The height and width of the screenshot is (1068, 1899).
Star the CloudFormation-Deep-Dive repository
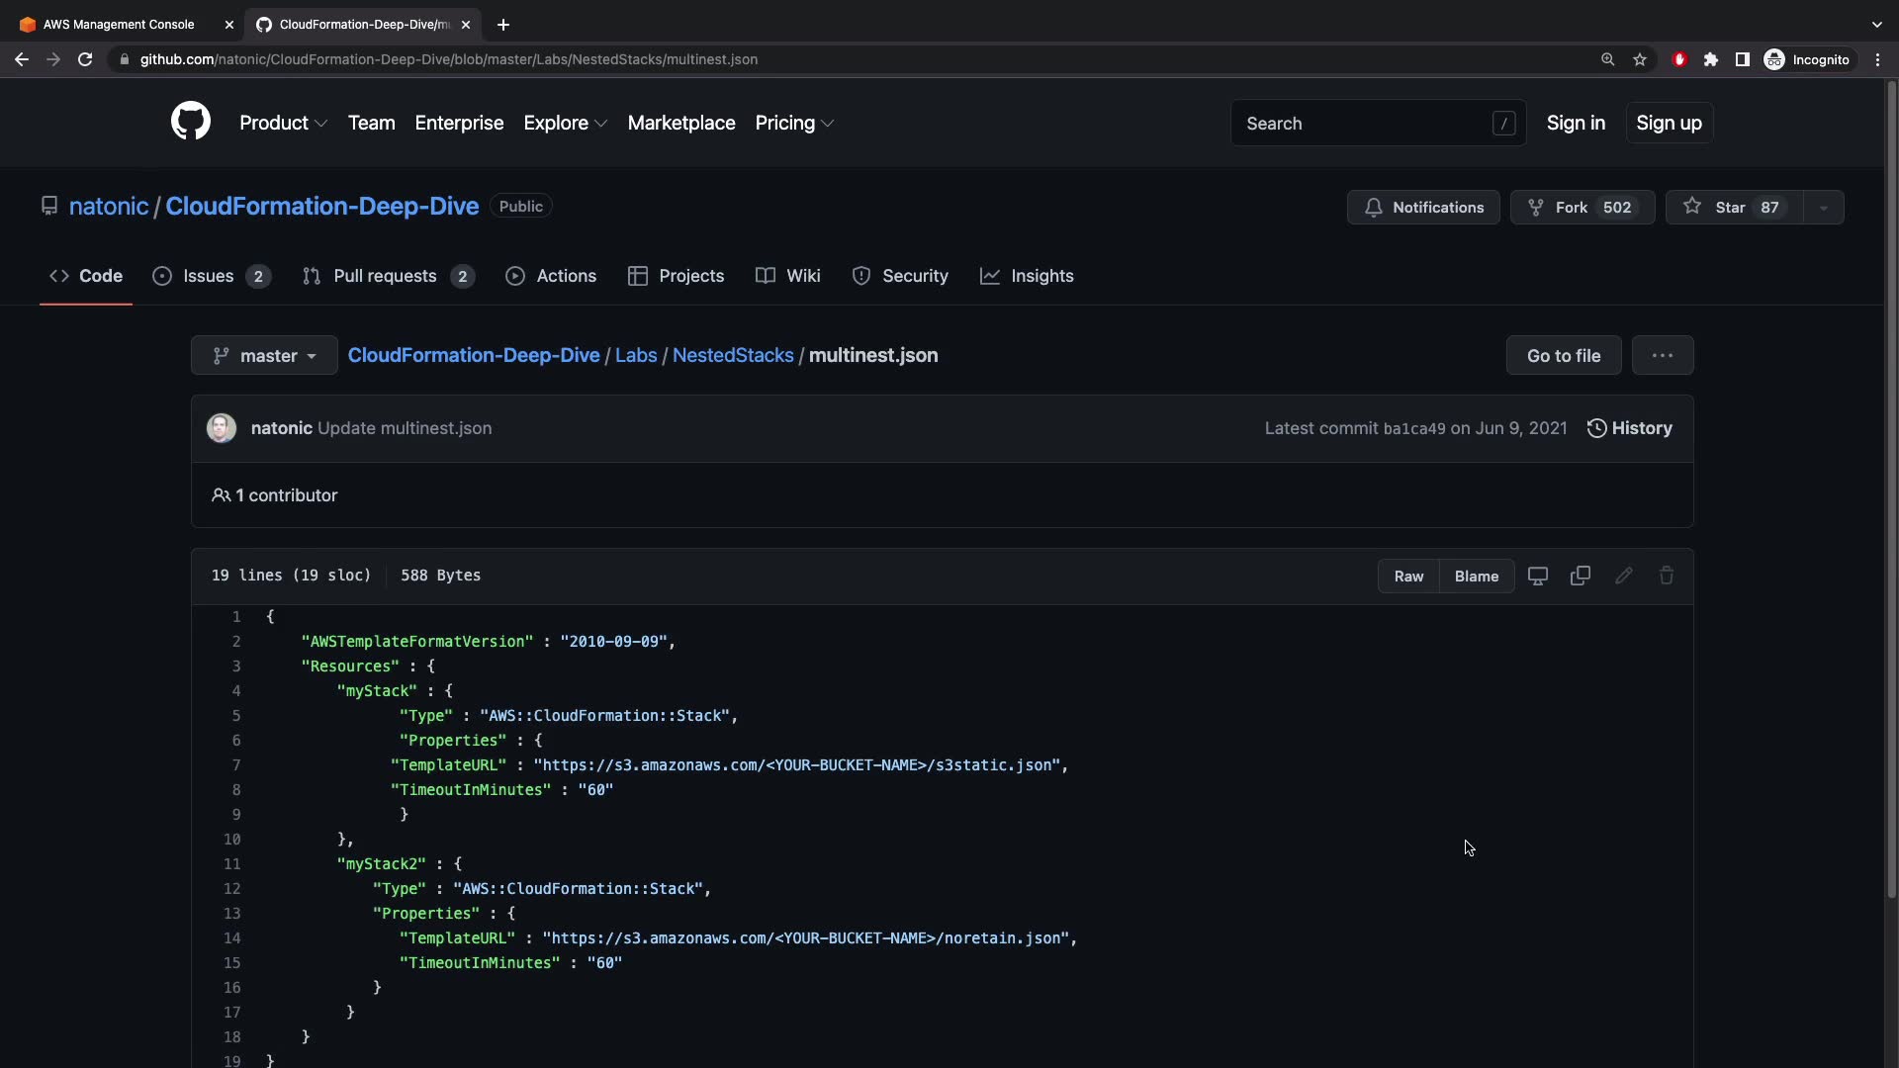pyautogui.click(x=1733, y=208)
